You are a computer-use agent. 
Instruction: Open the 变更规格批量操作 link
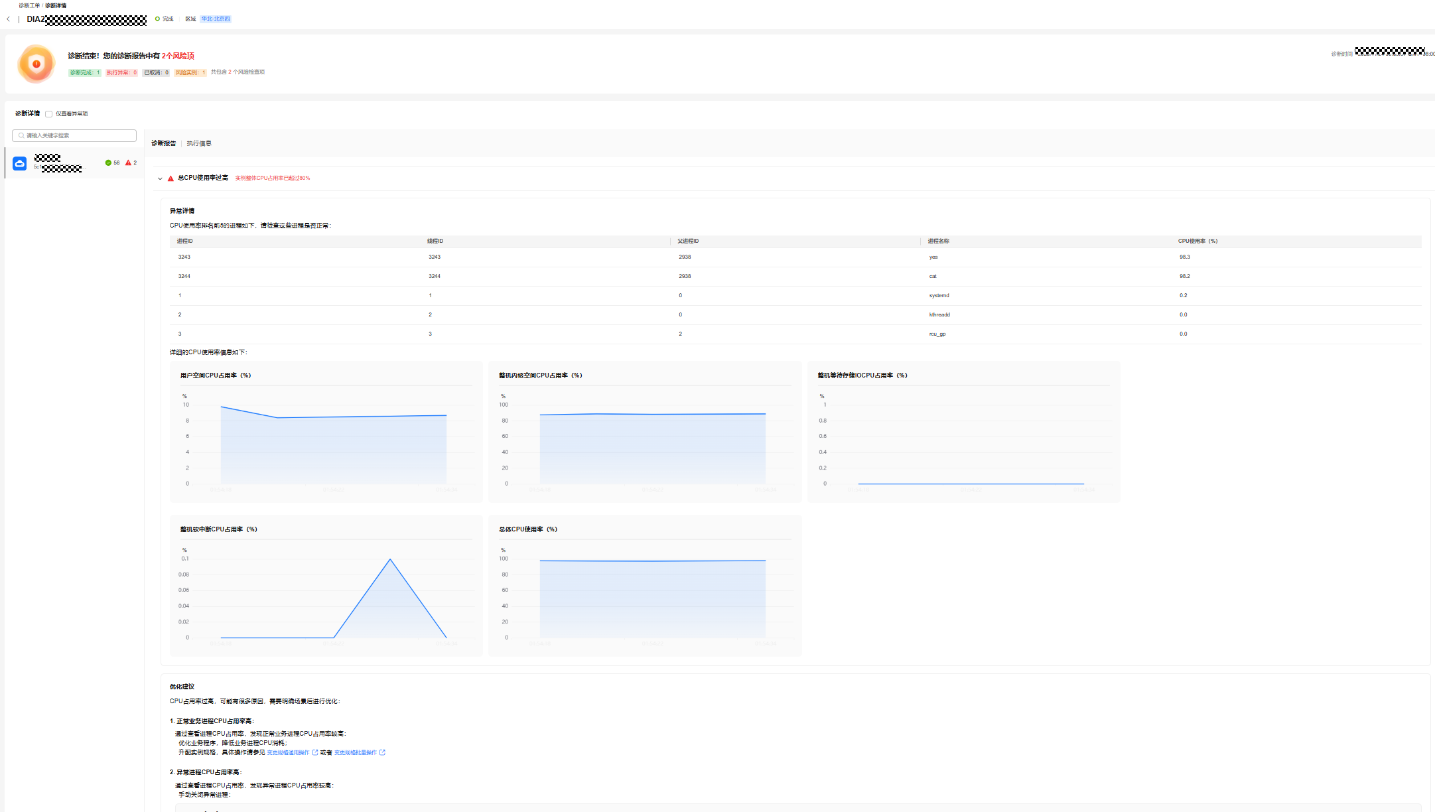(355, 752)
